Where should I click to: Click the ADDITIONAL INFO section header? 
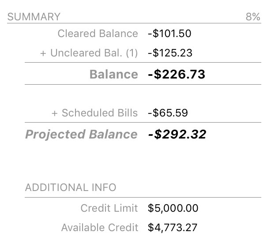tap(71, 187)
